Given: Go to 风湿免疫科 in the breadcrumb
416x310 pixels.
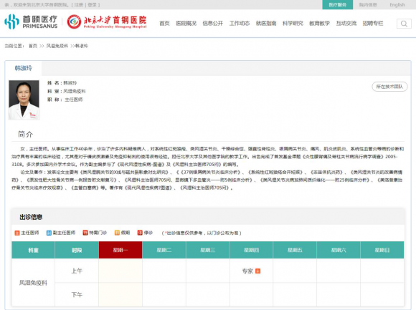Looking at the screenshot, I should tap(57, 46).
